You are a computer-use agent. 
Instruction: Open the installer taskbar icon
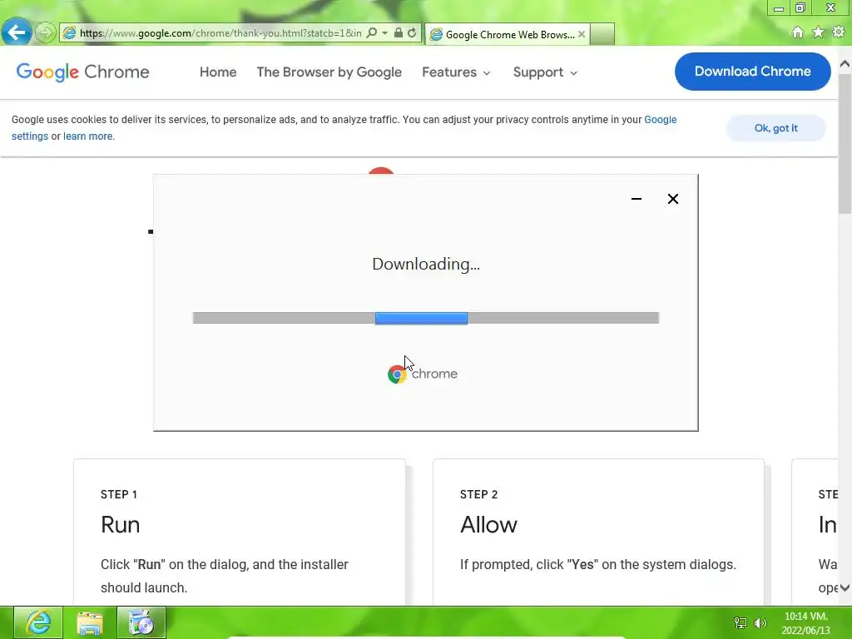[x=141, y=622]
